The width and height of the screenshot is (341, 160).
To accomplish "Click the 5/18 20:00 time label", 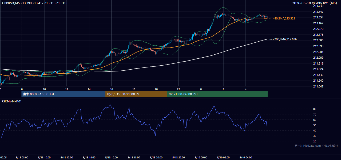I will tap(156, 158).
